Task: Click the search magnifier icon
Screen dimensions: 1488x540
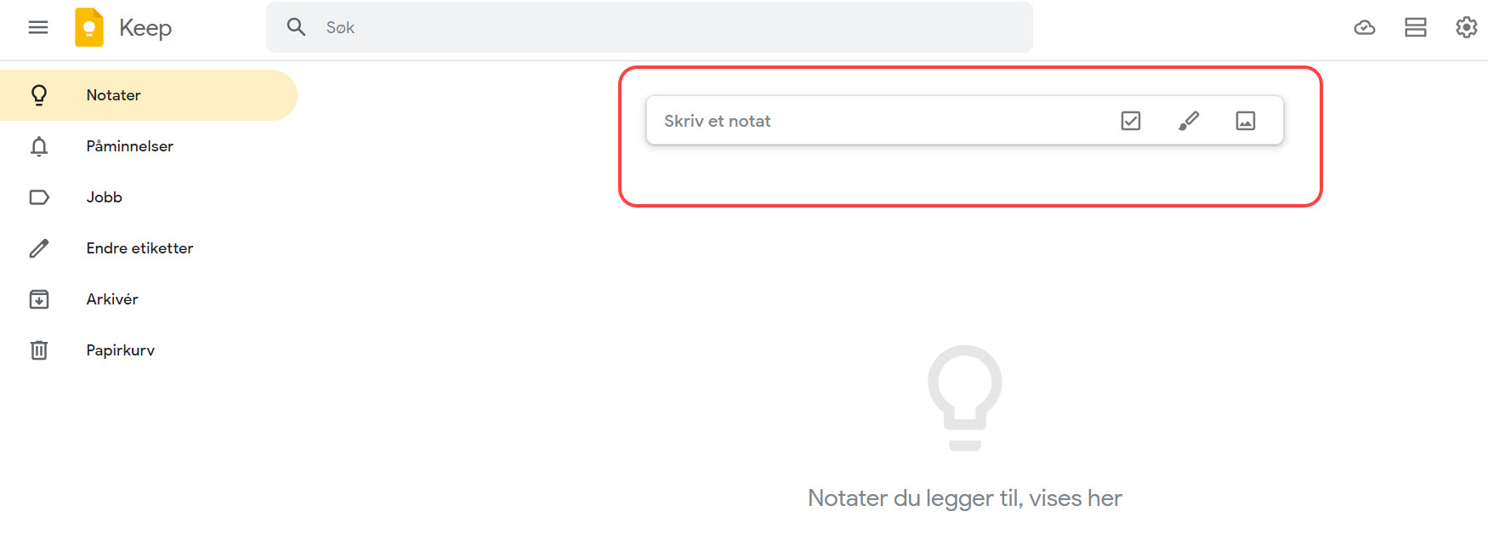Action: click(296, 27)
